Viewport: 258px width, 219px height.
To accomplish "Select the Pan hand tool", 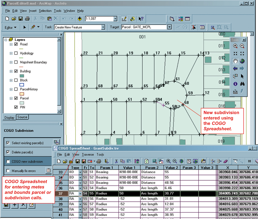I will click(235, 61).
